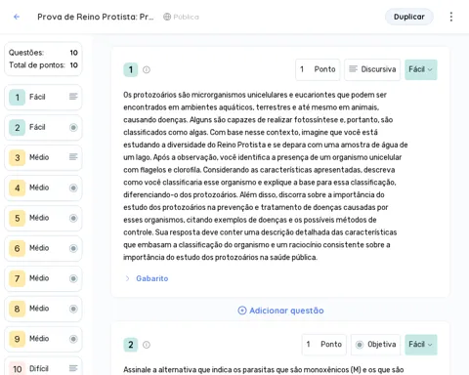This screenshot has width=469, height=375.
Task: Click the objective icon in sidebar row 8
Action: click(x=73, y=309)
